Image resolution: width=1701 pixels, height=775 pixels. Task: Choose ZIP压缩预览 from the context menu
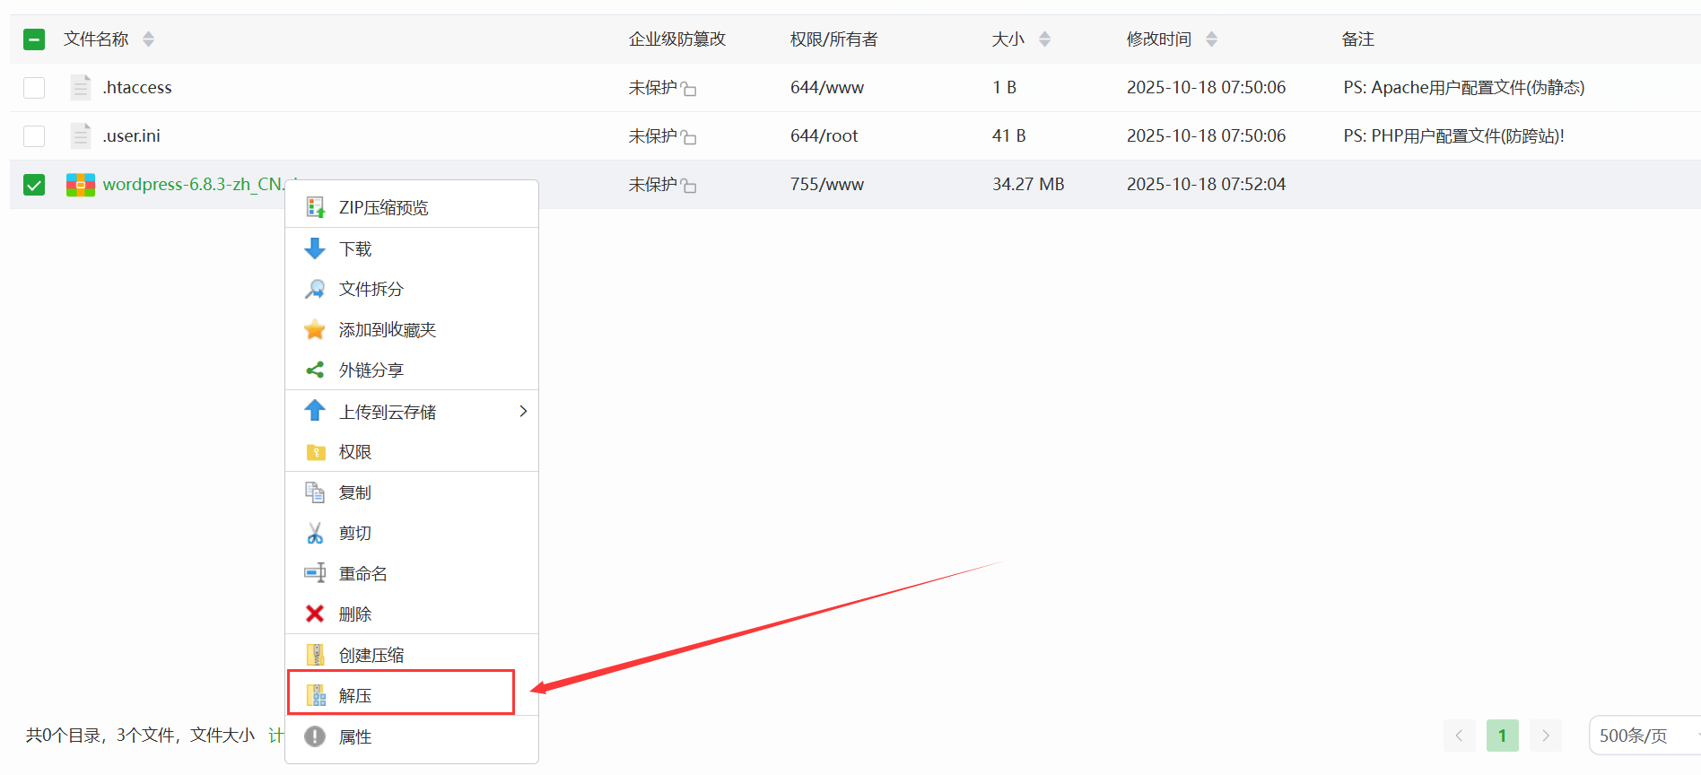click(412, 207)
